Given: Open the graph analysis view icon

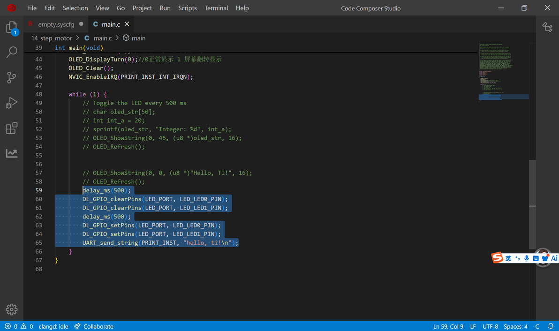Looking at the screenshot, I should click(x=12, y=153).
